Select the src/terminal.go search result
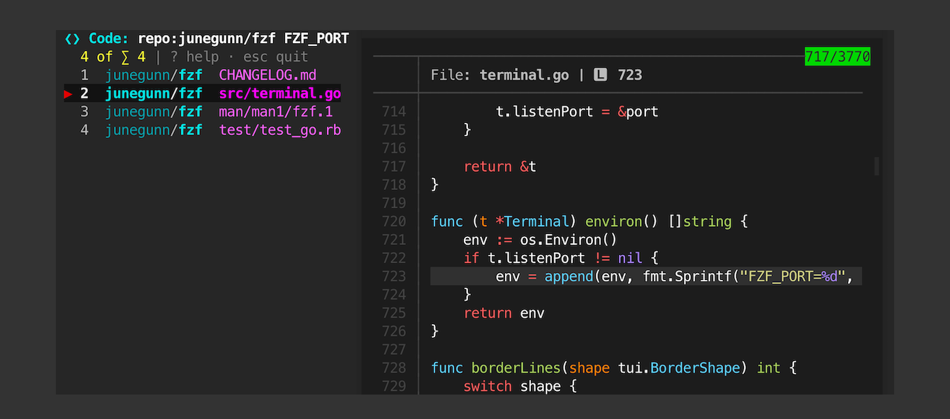This screenshot has height=419, width=950. click(x=279, y=93)
